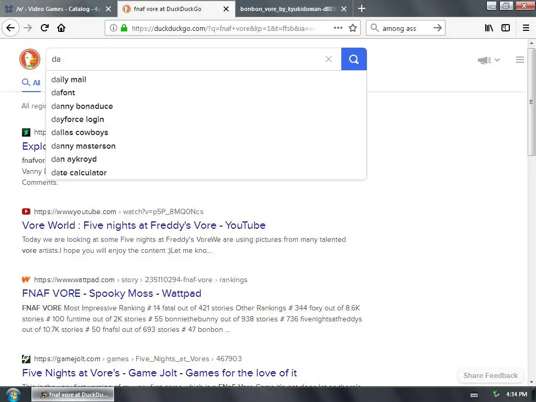Close the fnaf vore at DuckDuckGo tab

(226, 9)
